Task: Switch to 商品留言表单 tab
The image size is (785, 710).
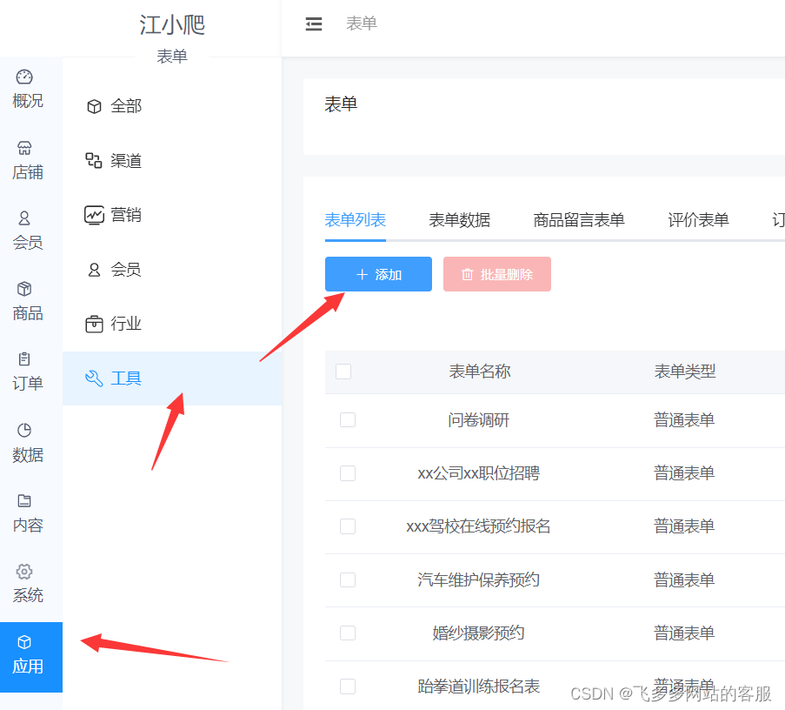Action: coord(579,220)
